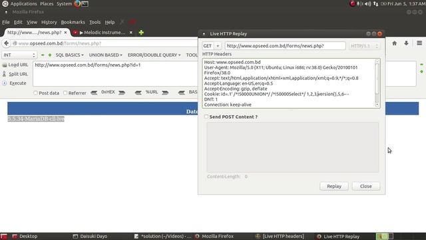Click the Close button in Live HTTP Replay

[365, 186]
